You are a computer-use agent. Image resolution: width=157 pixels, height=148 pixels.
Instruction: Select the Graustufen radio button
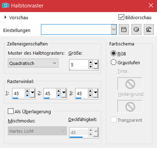click(x=114, y=62)
